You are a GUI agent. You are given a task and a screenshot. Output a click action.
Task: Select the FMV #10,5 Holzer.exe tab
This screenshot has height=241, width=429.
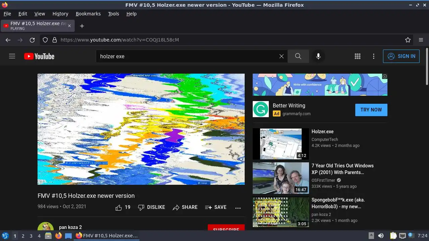point(38,26)
